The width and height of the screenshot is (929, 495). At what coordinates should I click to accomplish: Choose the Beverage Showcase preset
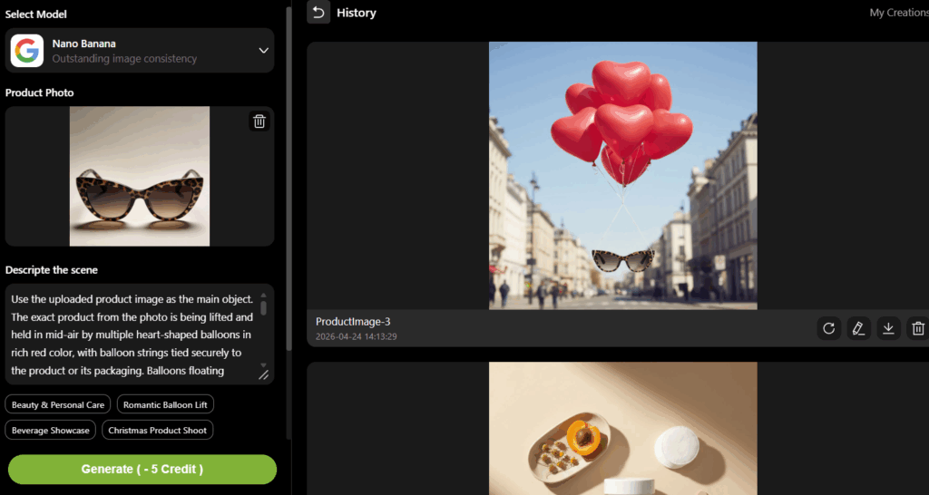coord(51,430)
